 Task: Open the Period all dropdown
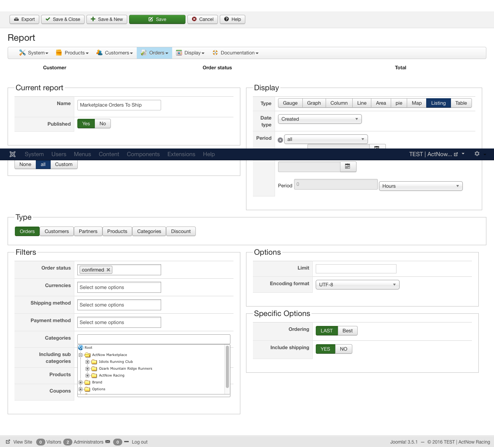pyautogui.click(x=326, y=139)
